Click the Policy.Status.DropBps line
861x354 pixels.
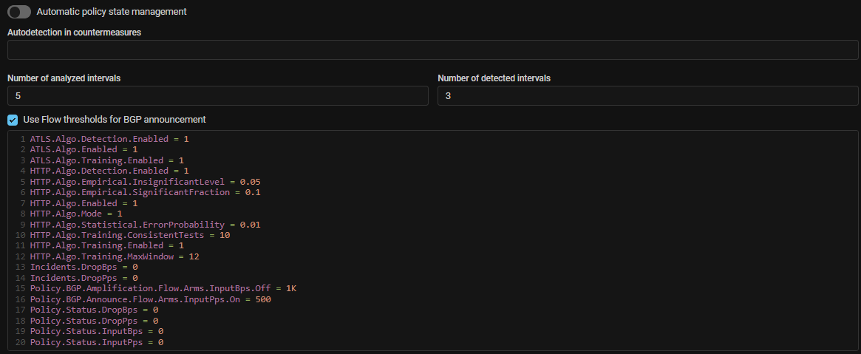pos(94,310)
